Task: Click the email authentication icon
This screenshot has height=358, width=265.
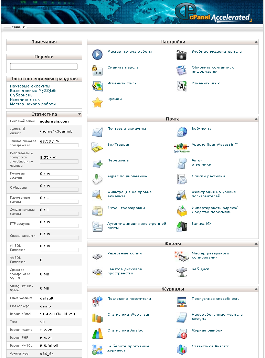Action: coord(97,227)
